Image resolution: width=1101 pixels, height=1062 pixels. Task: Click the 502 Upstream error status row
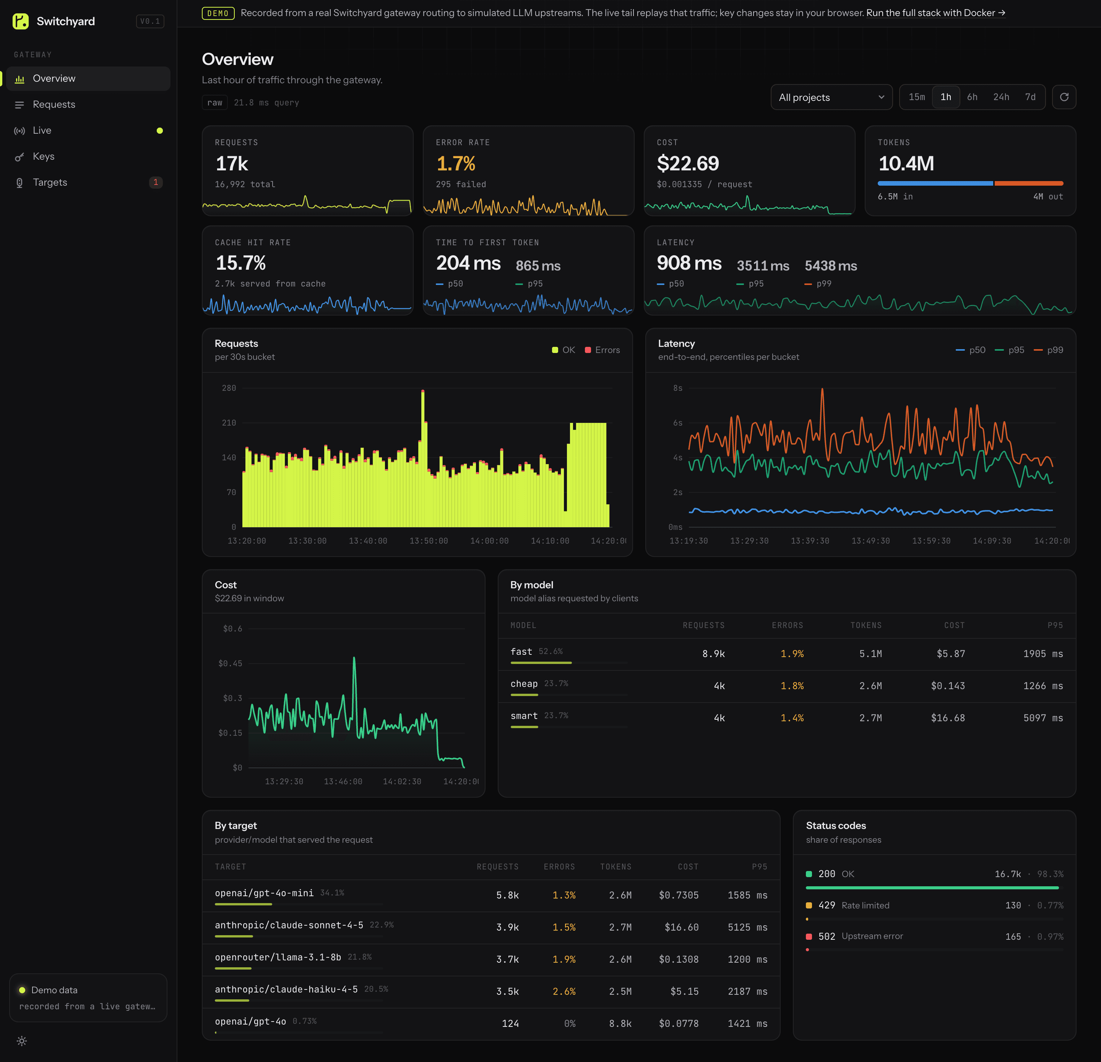(x=934, y=941)
